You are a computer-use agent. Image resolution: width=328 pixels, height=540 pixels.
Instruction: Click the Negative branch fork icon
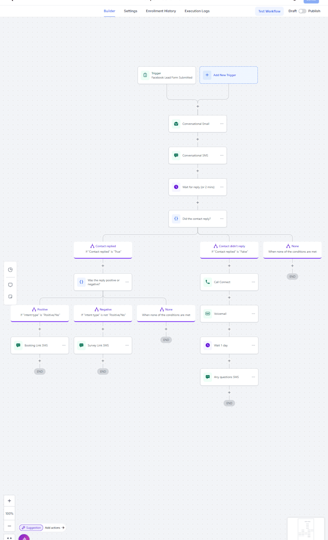point(96,309)
